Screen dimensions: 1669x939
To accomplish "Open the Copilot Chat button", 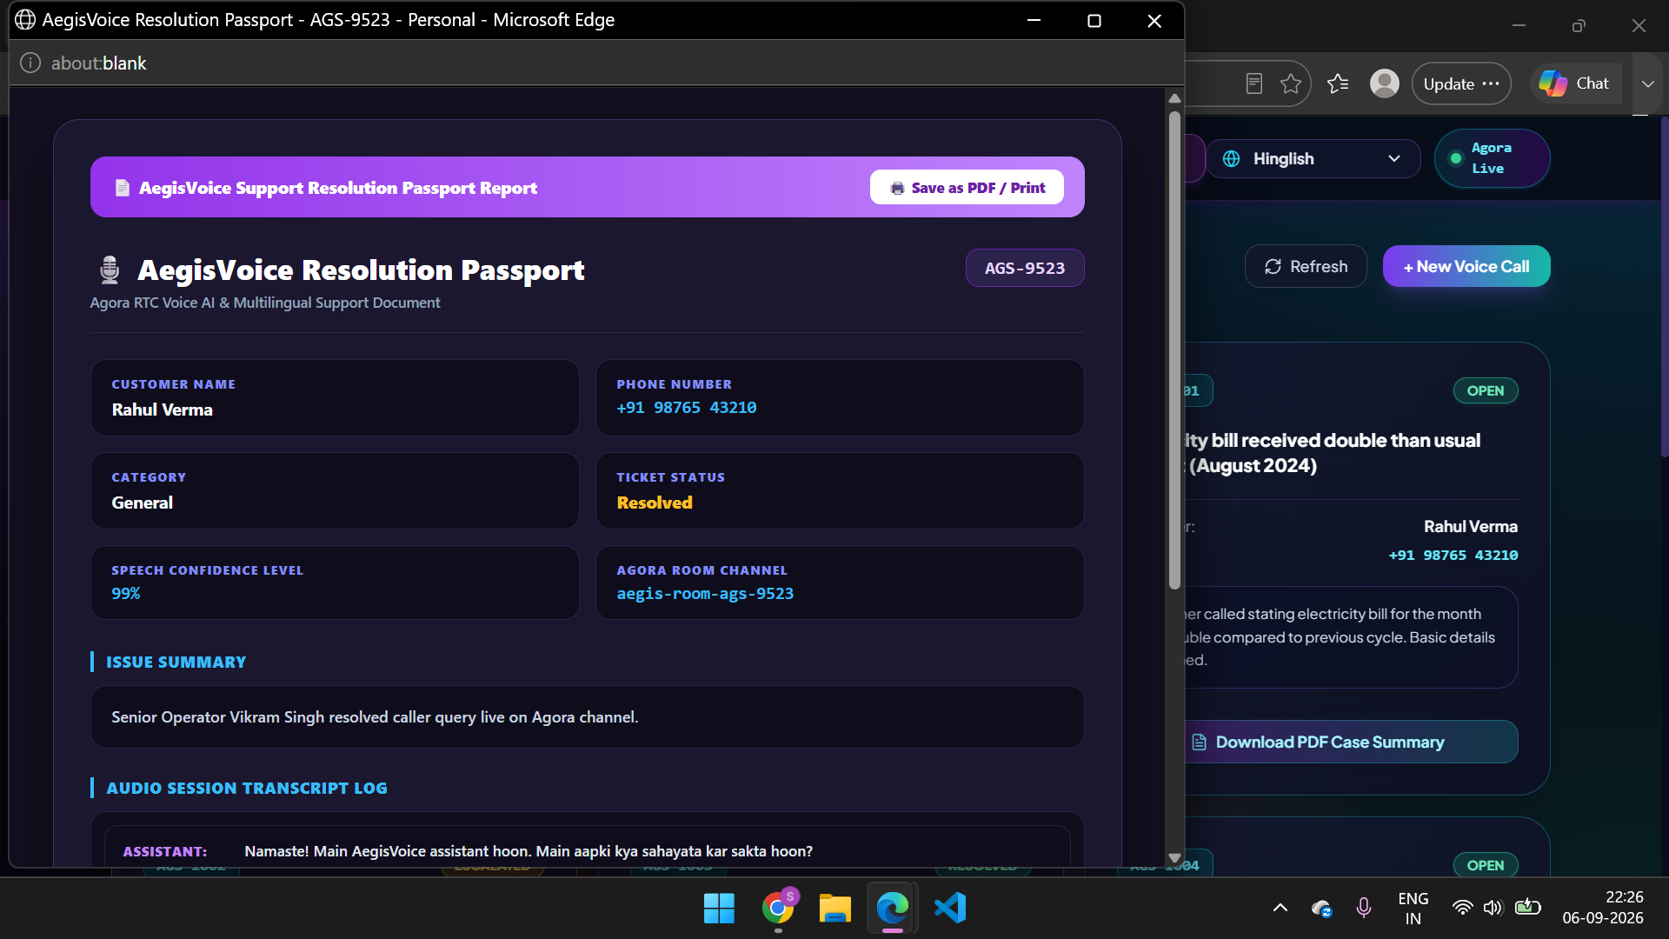I will tap(1574, 83).
